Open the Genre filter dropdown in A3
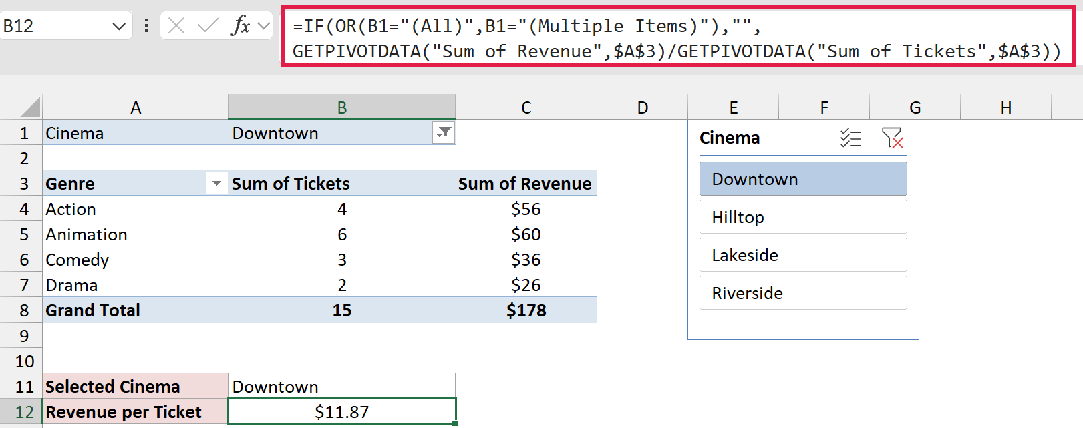Viewport: 1083px width, 428px height. click(216, 183)
